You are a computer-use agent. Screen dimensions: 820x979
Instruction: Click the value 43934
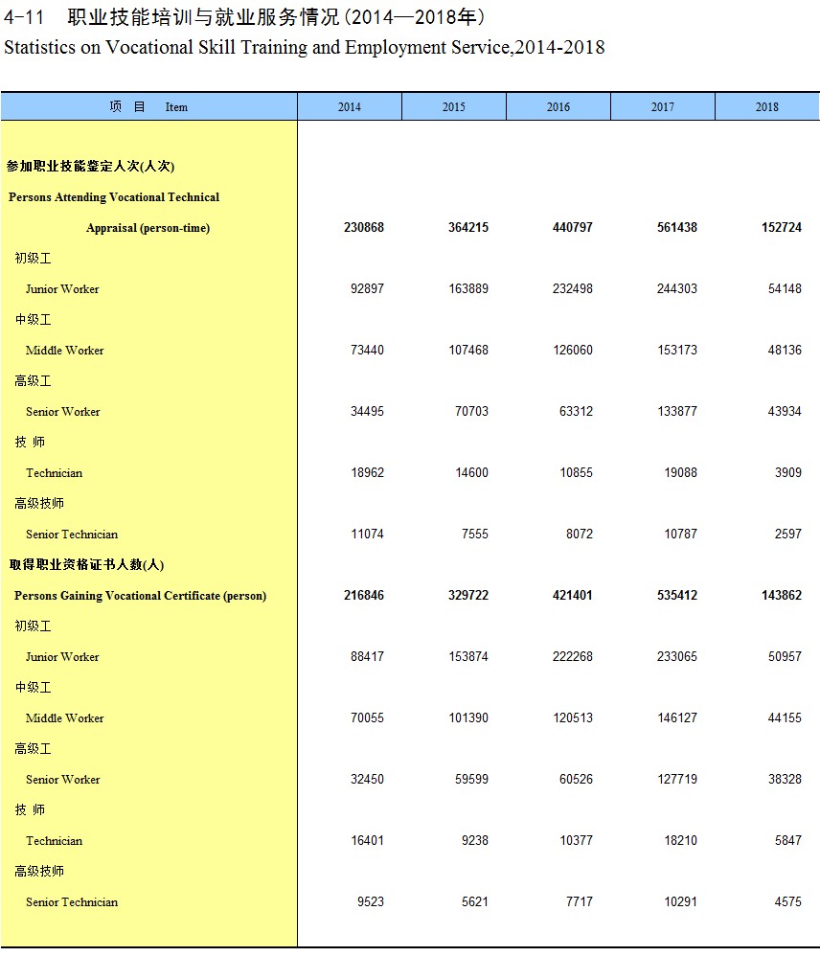(785, 411)
